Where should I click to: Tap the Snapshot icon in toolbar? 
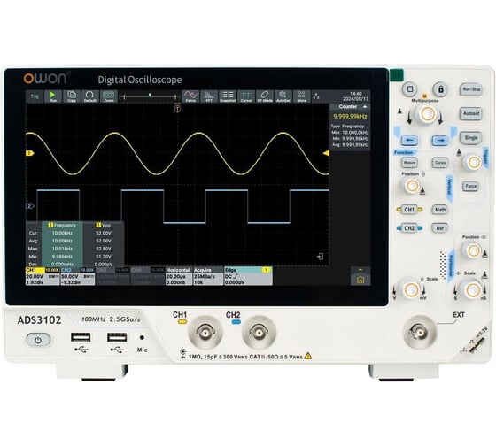pos(228,96)
